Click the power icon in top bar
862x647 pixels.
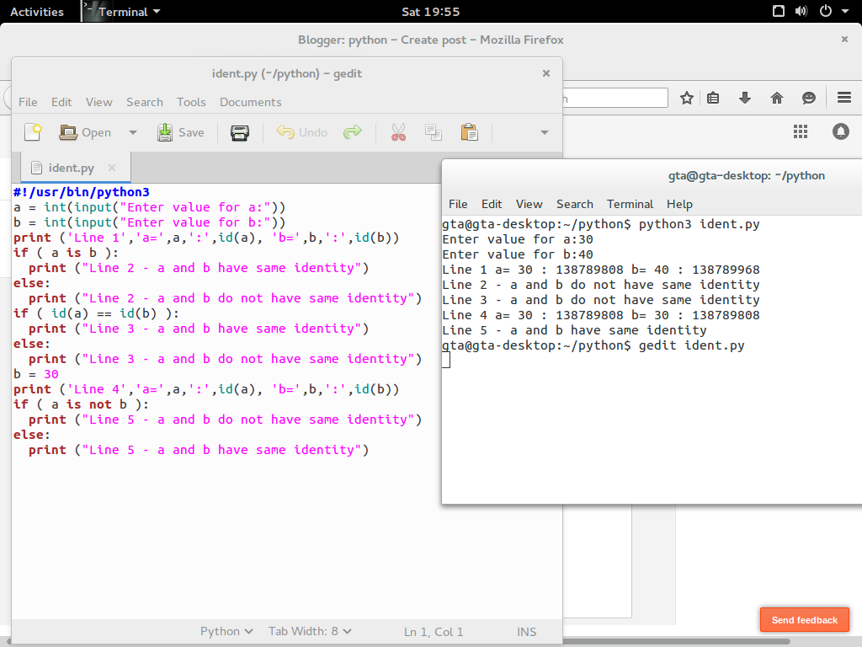coord(826,12)
